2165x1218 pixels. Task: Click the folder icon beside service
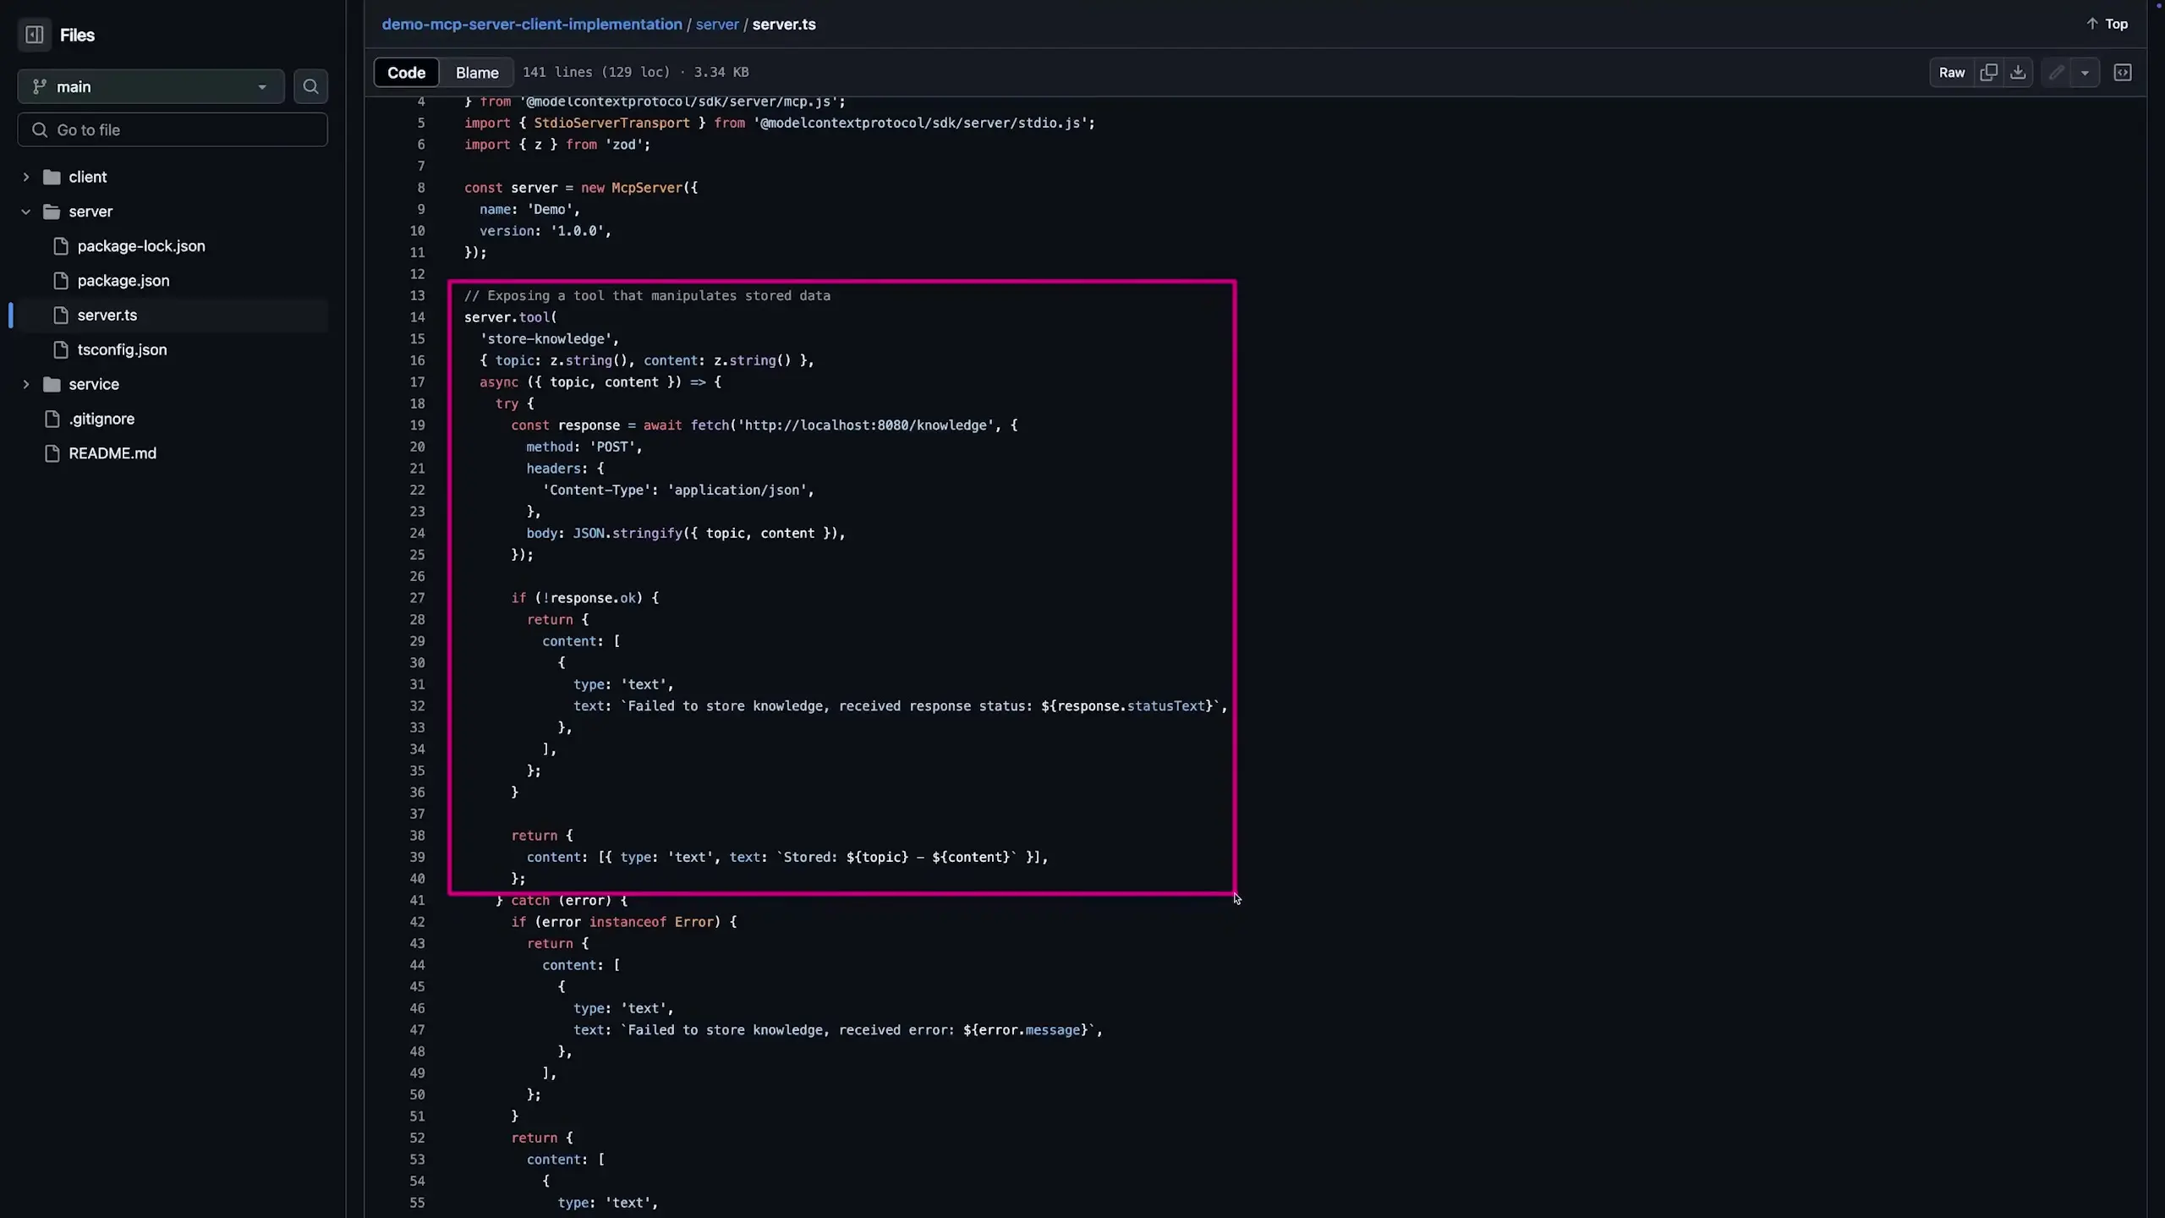[x=52, y=384]
